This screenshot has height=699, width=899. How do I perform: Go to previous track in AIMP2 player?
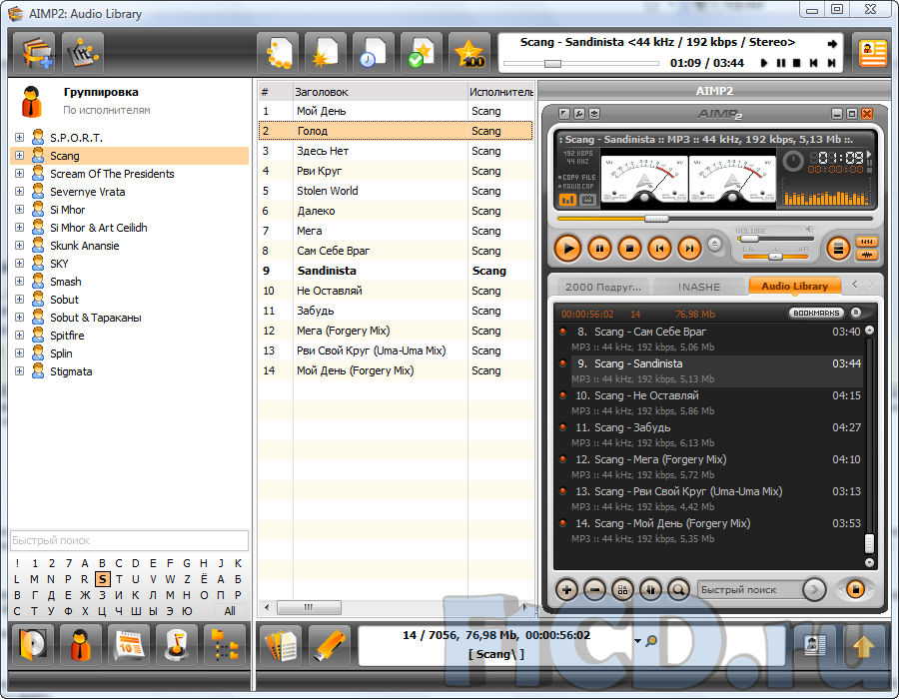pos(659,249)
